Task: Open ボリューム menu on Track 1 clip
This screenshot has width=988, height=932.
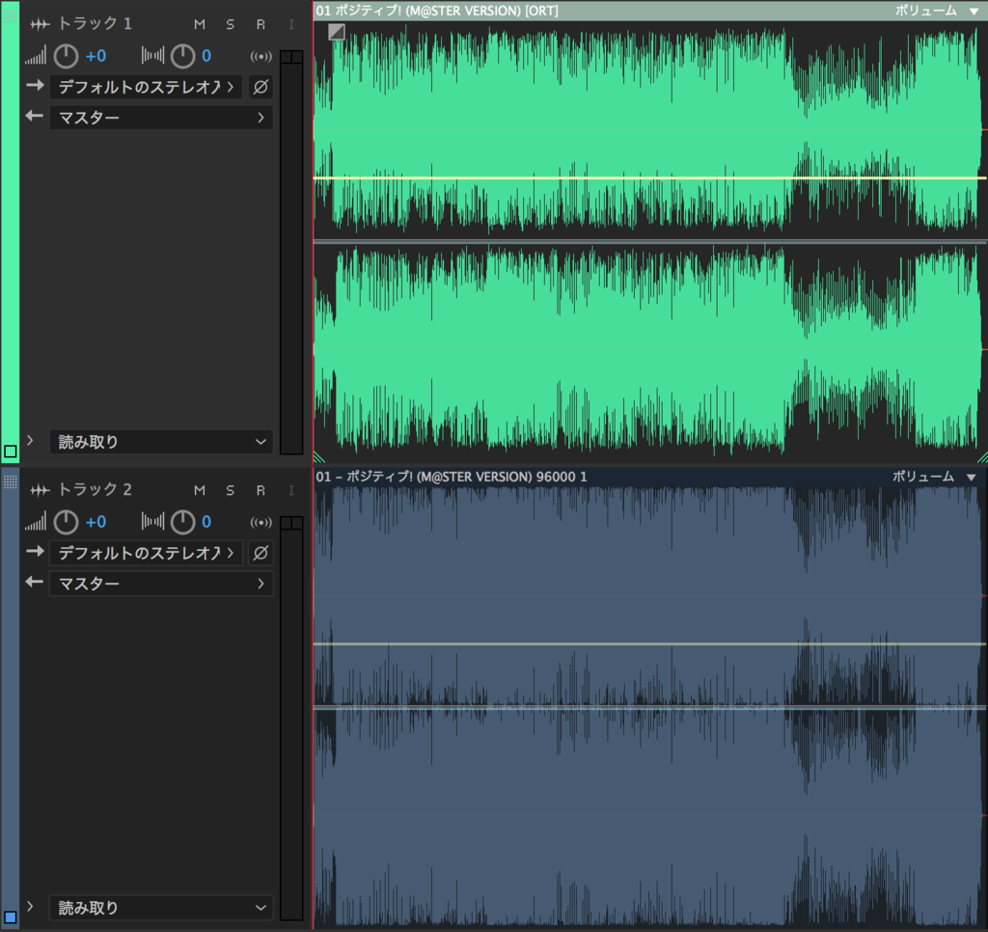Action: click(938, 11)
